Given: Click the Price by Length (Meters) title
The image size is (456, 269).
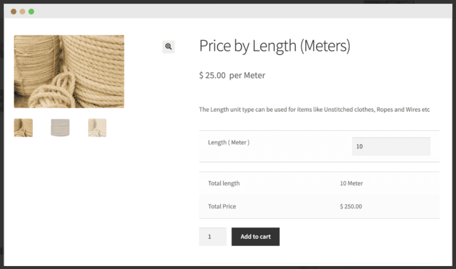Looking at the screenshot, I should pyautogui.click(x=274, y=45).
